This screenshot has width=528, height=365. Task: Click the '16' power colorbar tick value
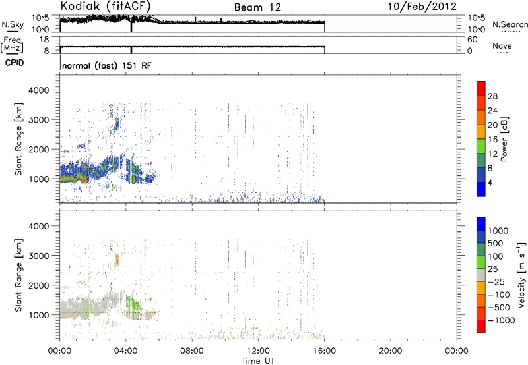tap(492, 140)
